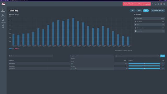This screenshot has width=167, height=94.
Task: Choose 'device' from the group-by list
Action: [x=92, y=61]
